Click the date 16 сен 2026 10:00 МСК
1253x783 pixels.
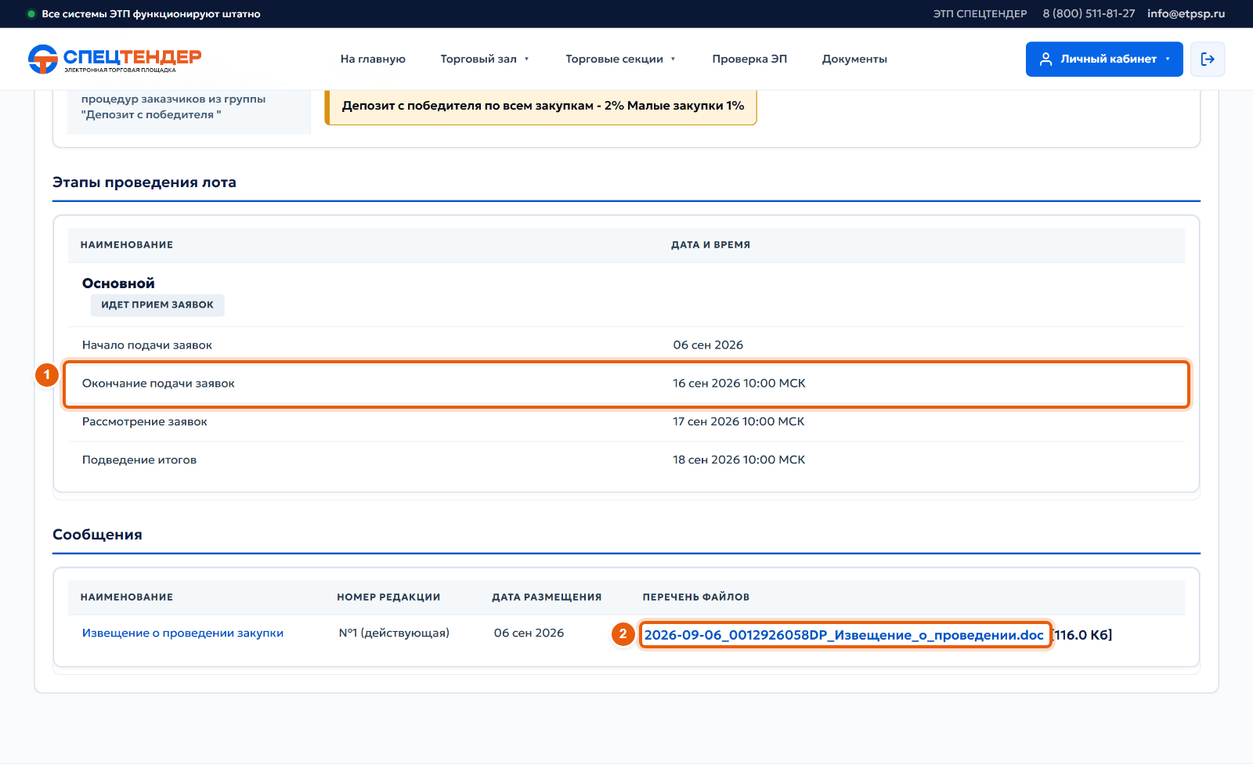coord(739,384)
